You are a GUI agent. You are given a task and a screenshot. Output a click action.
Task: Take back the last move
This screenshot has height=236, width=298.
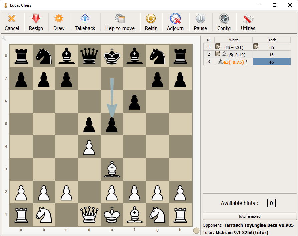(85, 22)
